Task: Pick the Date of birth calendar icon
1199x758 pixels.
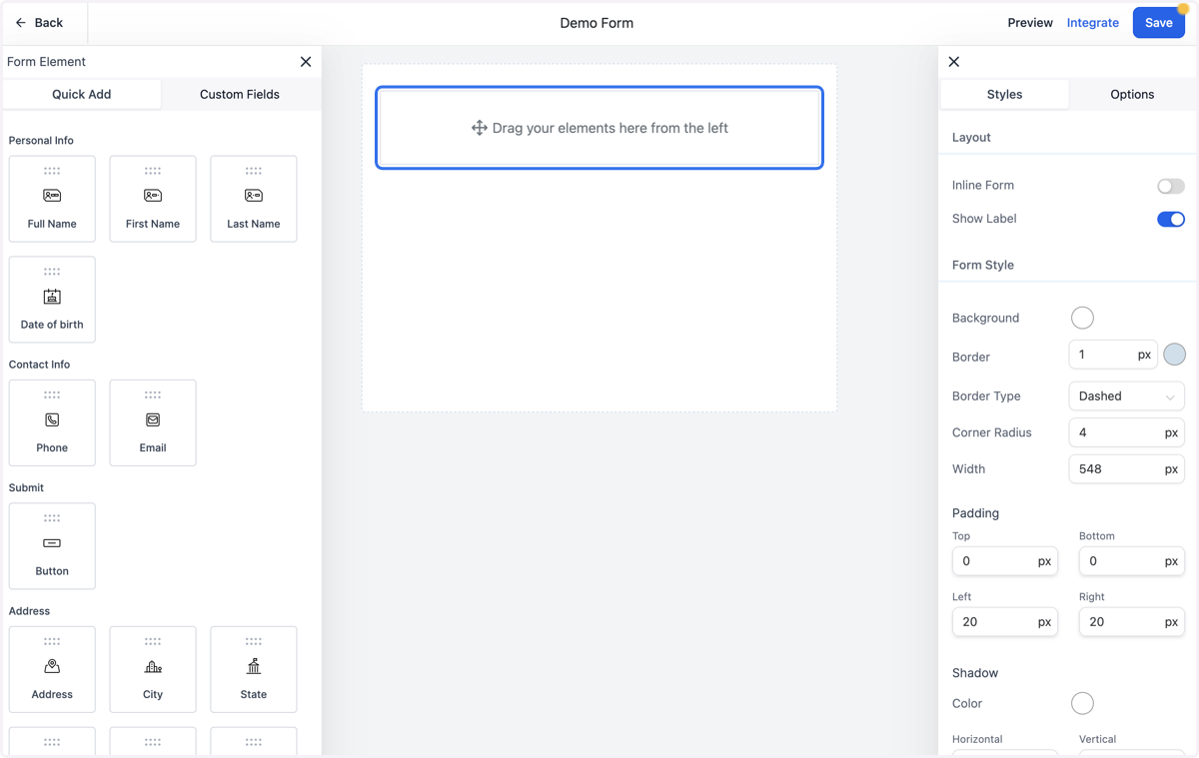Action: 52,297
